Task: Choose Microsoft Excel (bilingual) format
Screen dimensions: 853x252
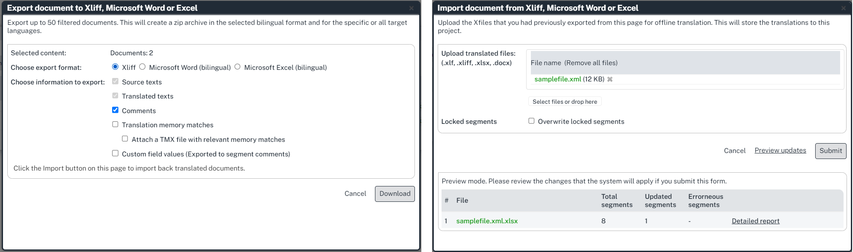Action: tap(238, 67)
